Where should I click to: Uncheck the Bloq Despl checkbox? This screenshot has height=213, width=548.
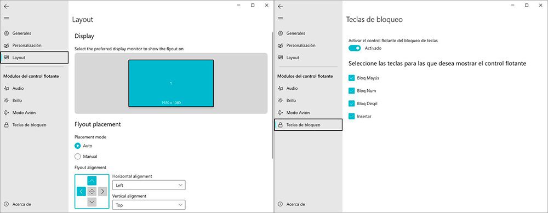pos(352,103)
